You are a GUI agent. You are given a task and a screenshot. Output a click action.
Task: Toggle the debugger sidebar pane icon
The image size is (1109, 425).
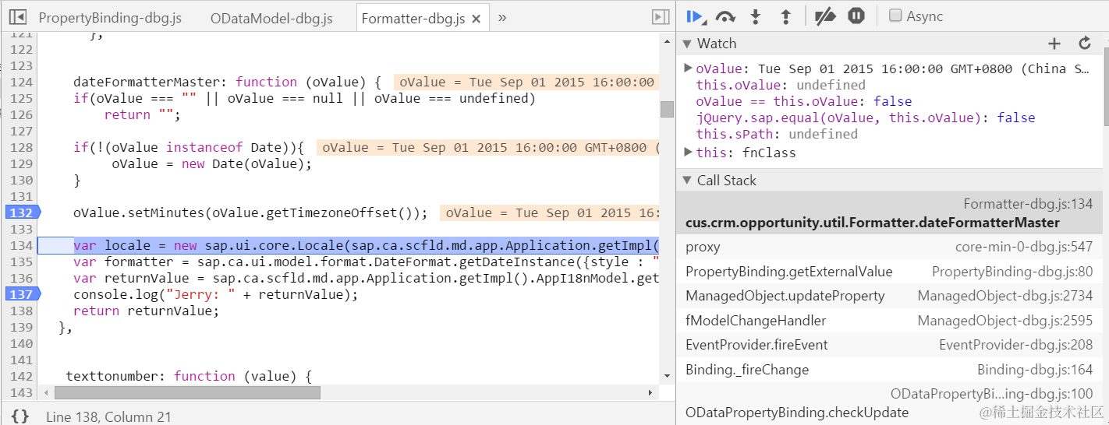[x=661, y=16]
